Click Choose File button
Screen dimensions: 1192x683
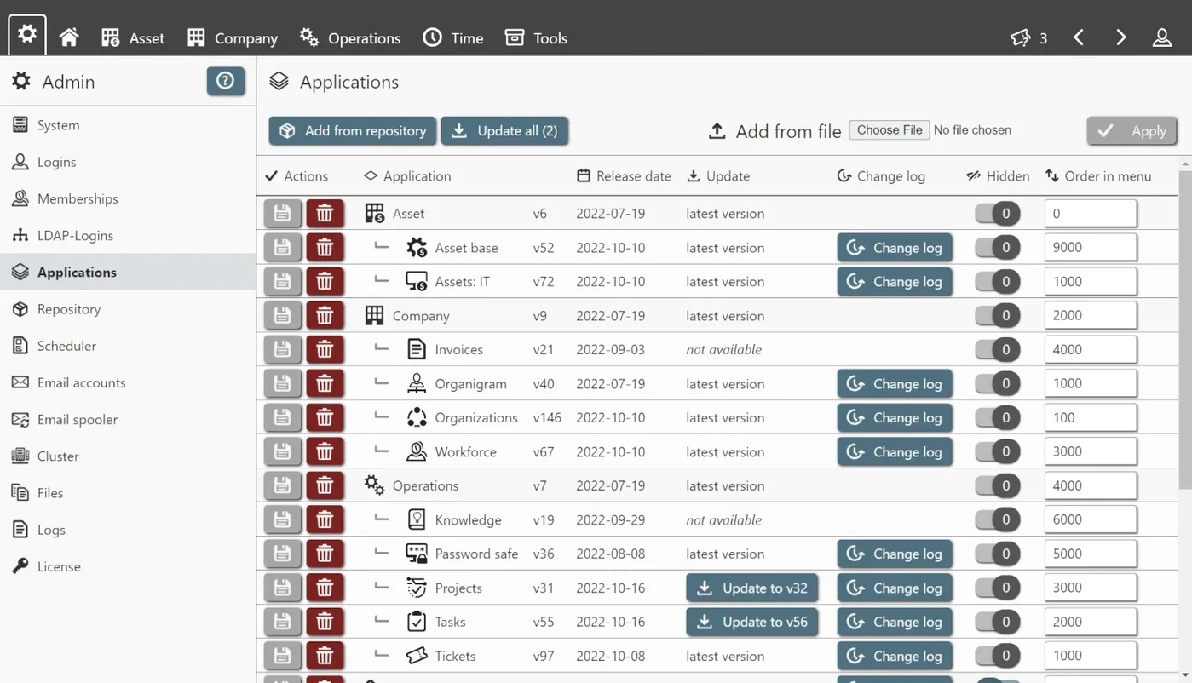coord(890,129)
